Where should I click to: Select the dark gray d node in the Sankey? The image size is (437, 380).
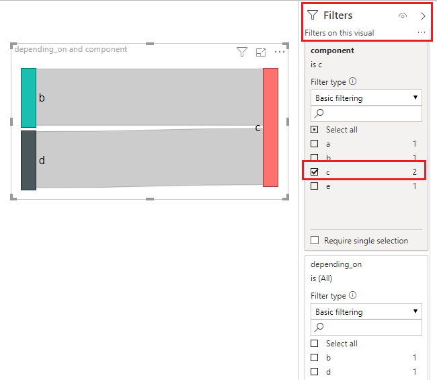(28, 160)
